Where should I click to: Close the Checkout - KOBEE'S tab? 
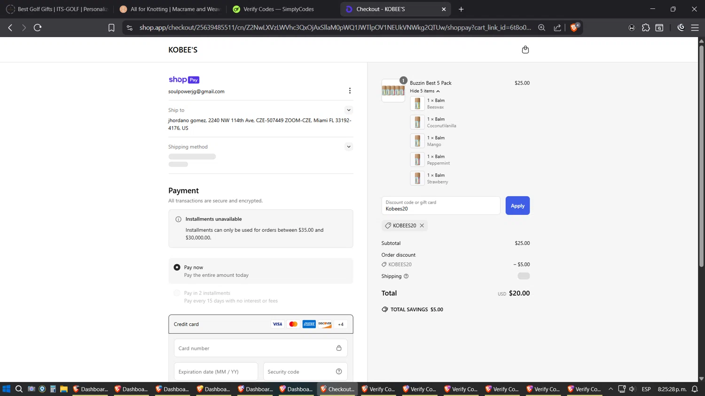coord(444,9)
